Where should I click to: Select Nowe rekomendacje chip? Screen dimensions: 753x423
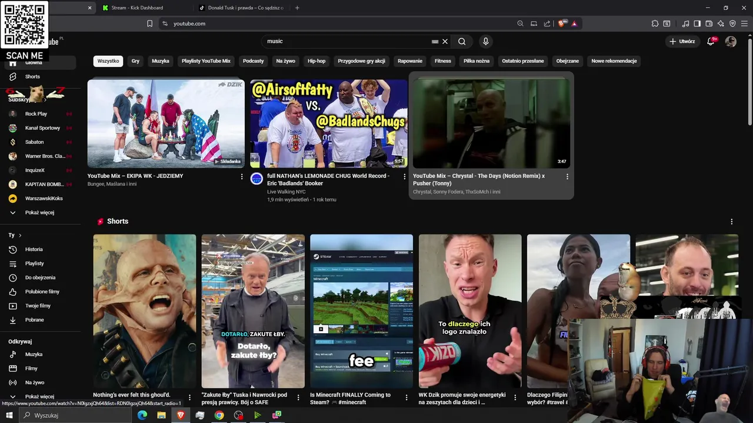614,61
